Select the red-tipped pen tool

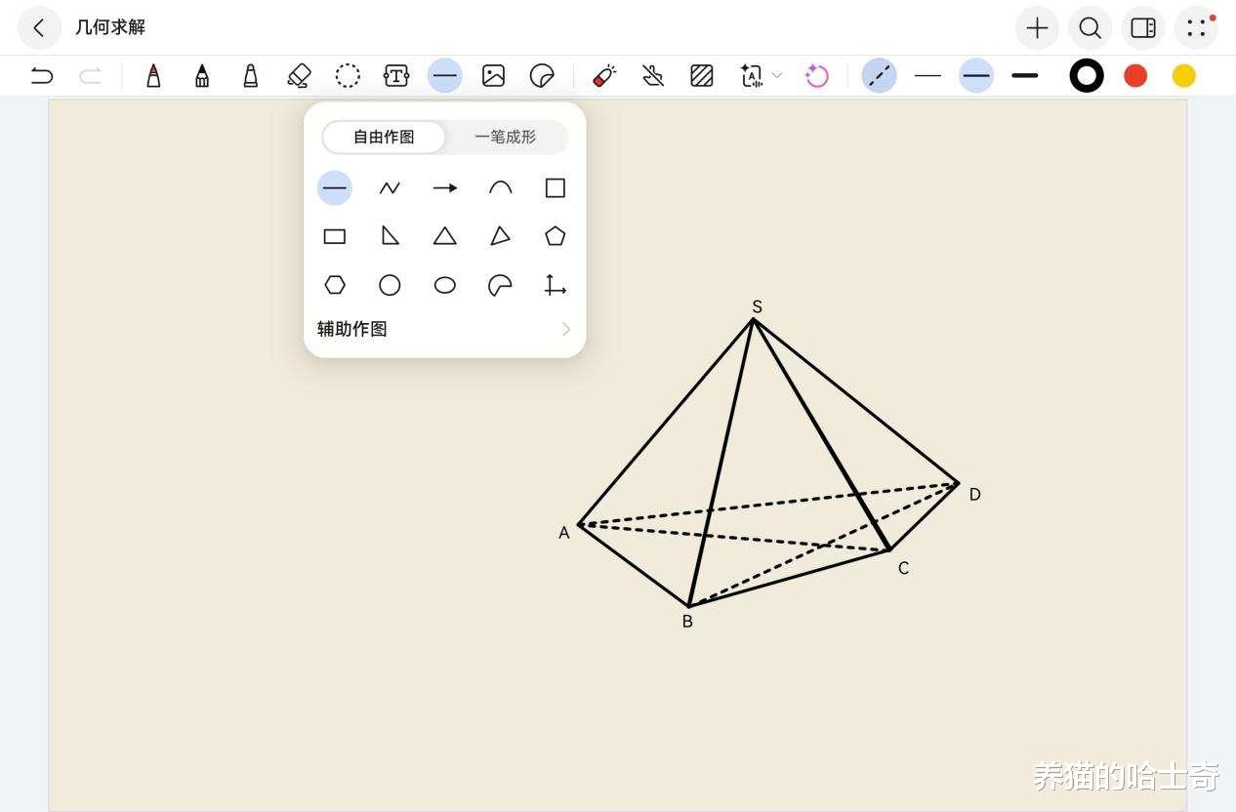(x=153, y=75)
